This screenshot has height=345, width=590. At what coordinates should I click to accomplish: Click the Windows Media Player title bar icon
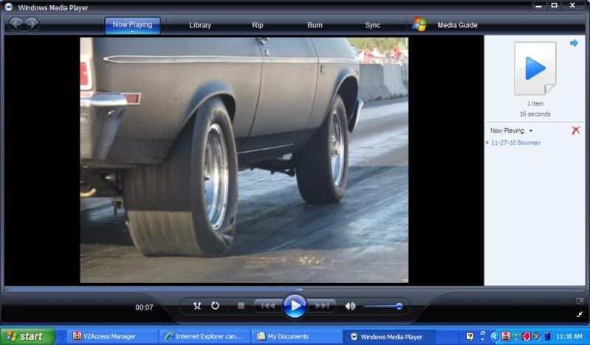point(8,7)
